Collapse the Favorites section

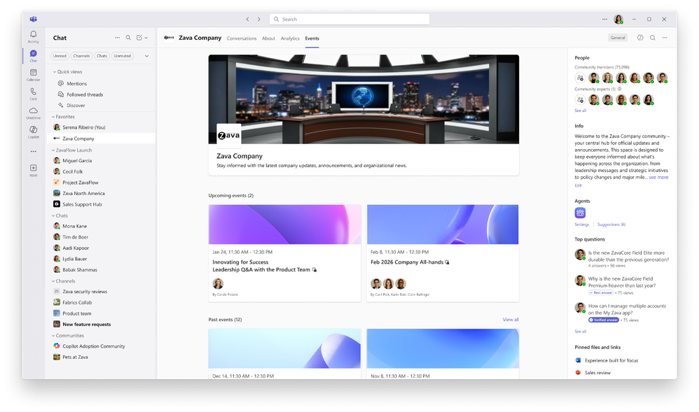click(x=64, y=117)
